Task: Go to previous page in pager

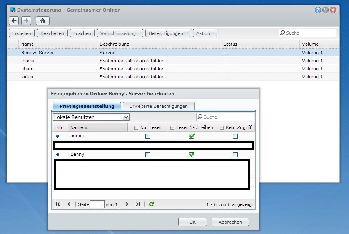Action: (69, 204)
